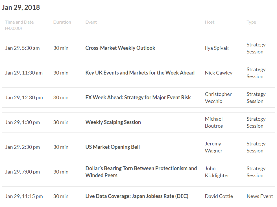Select host Michael Boutros
Screen dimensions: 277x207
pos(214,122)
